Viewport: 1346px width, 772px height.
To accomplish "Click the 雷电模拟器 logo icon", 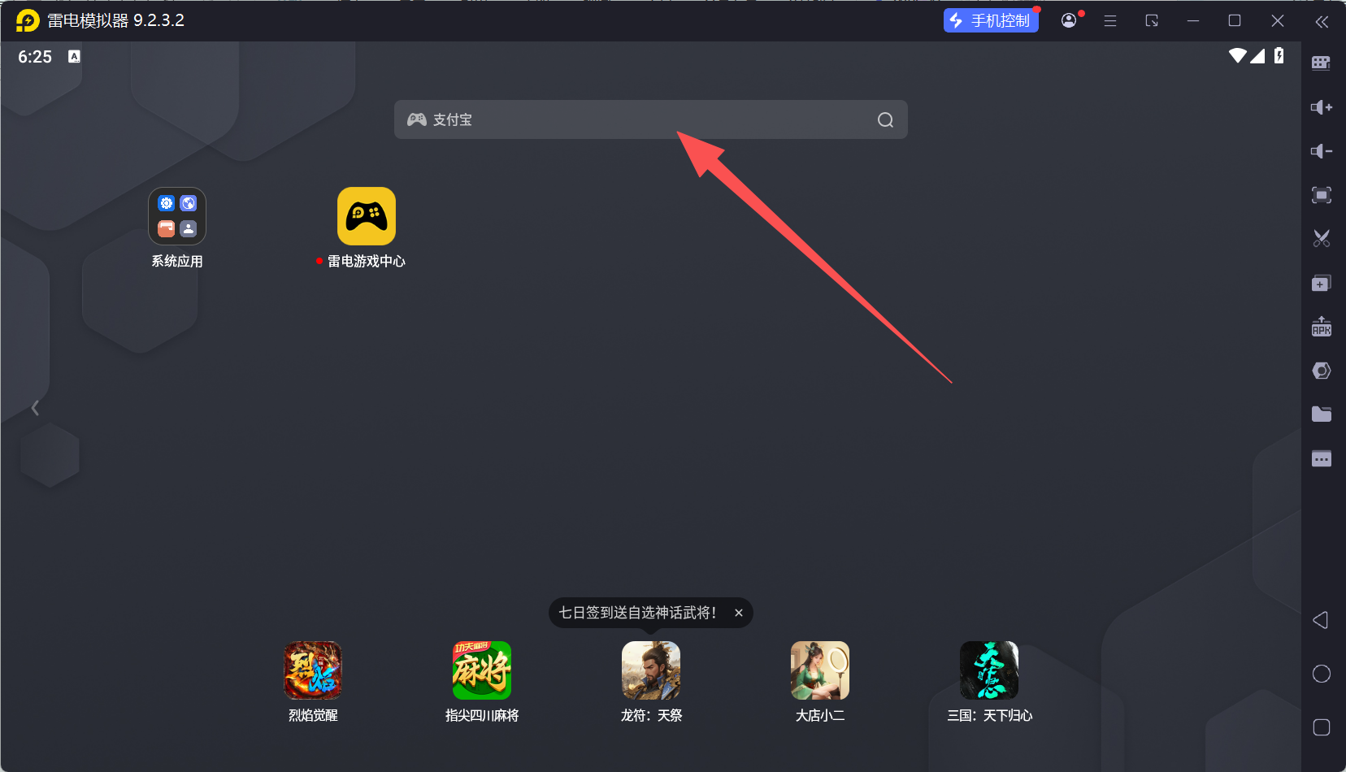I will pyautogui.click(x=28, y=20).
